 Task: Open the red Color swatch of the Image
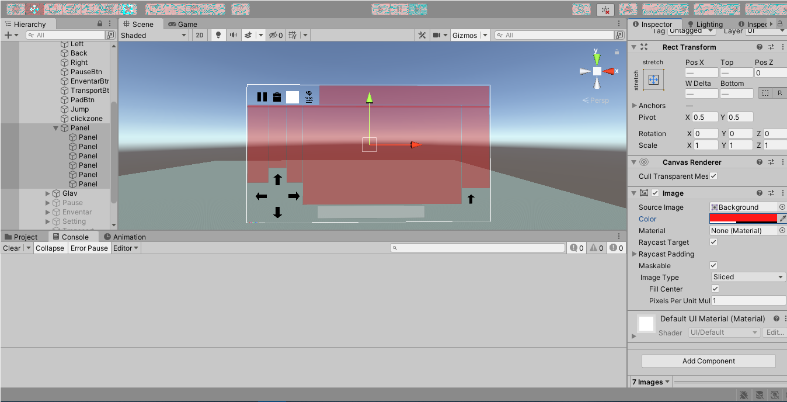point(741,219)
